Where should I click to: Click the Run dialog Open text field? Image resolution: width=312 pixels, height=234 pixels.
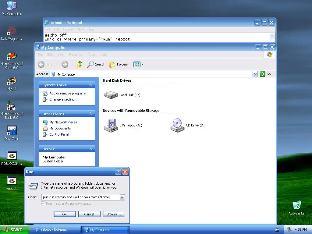[x=80, y=197]
